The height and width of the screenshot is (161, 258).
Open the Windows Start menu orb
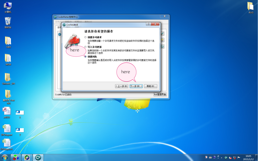coord(5,157)
